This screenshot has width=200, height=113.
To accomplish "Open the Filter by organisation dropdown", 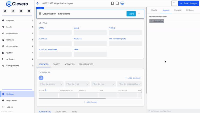I will pos(129,84).
